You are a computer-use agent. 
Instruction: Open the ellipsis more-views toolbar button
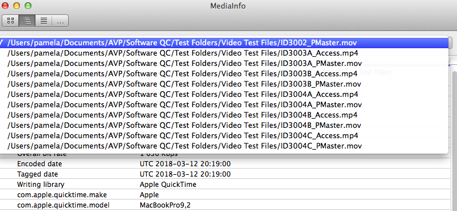[x=60, y=21]
